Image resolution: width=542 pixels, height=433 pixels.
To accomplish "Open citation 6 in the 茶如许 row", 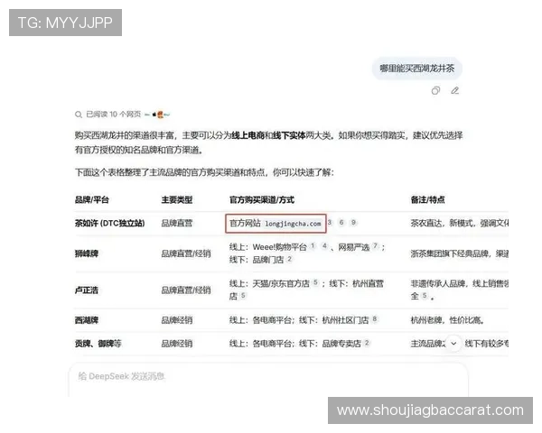I will point(341,223).
